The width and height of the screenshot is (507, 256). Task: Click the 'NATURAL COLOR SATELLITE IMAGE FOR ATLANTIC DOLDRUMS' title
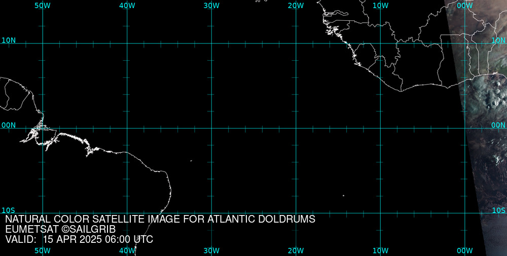160,219
